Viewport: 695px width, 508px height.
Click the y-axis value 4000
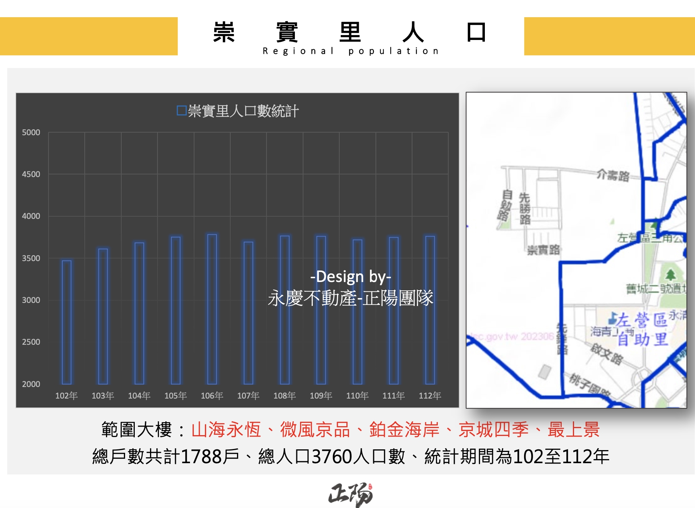(x=31, y=216)
